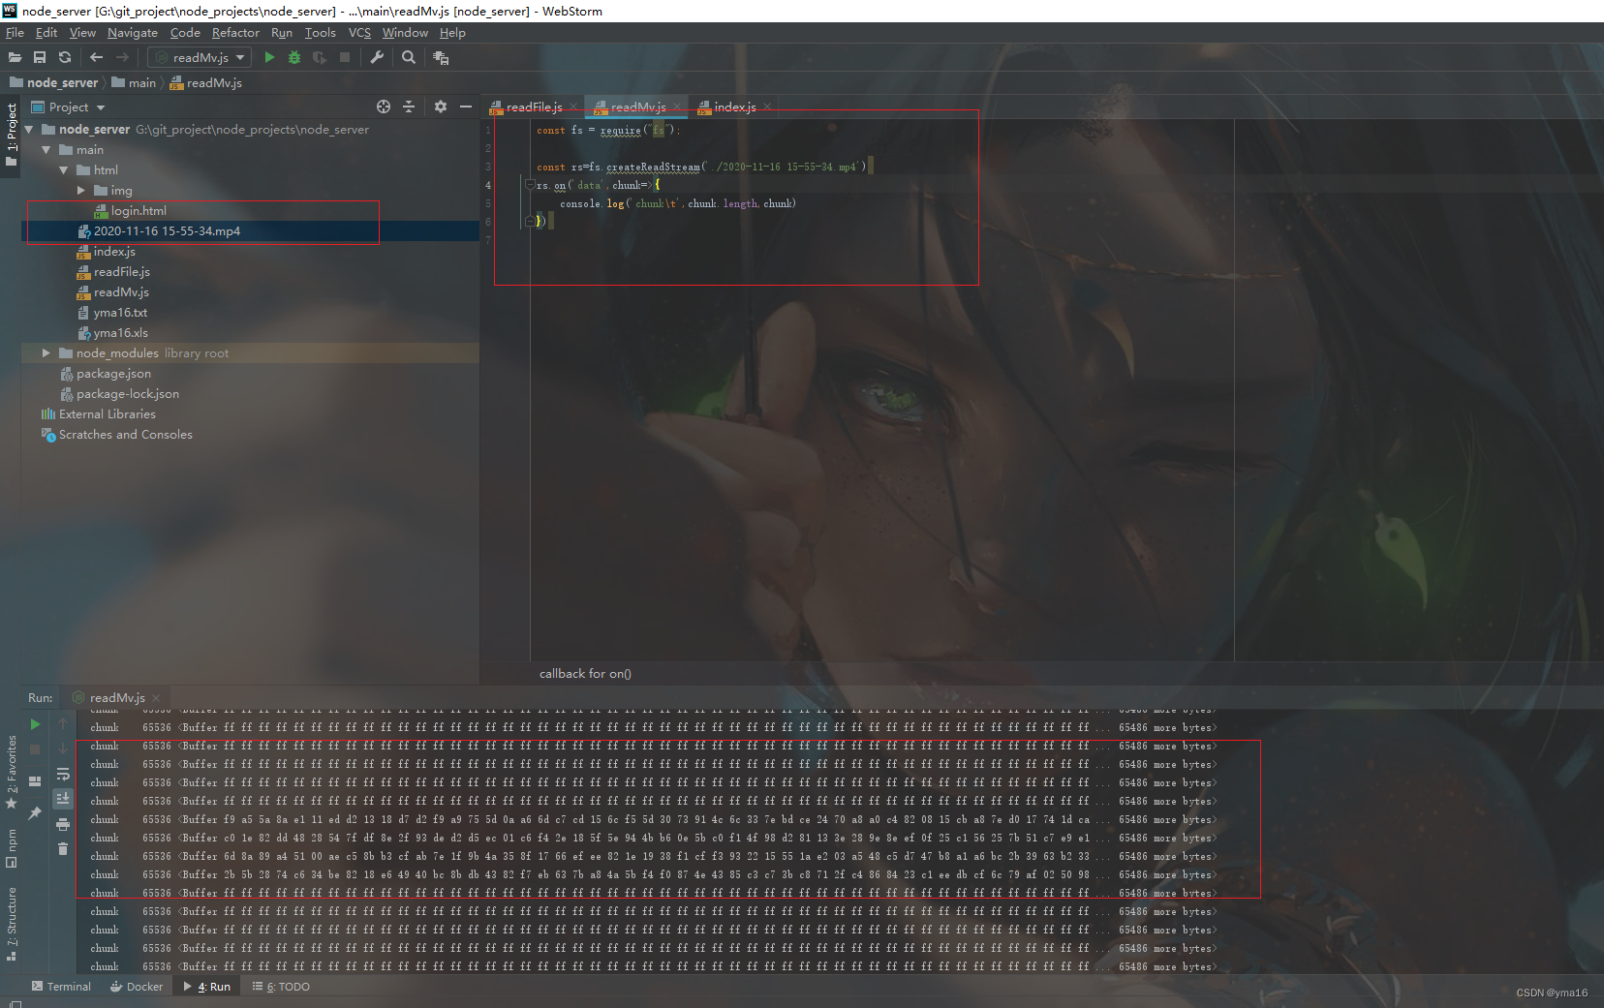Click the Open folder toolbar icon
The width and height of the screenshot is (1604, 1008).
pos(15,58)
